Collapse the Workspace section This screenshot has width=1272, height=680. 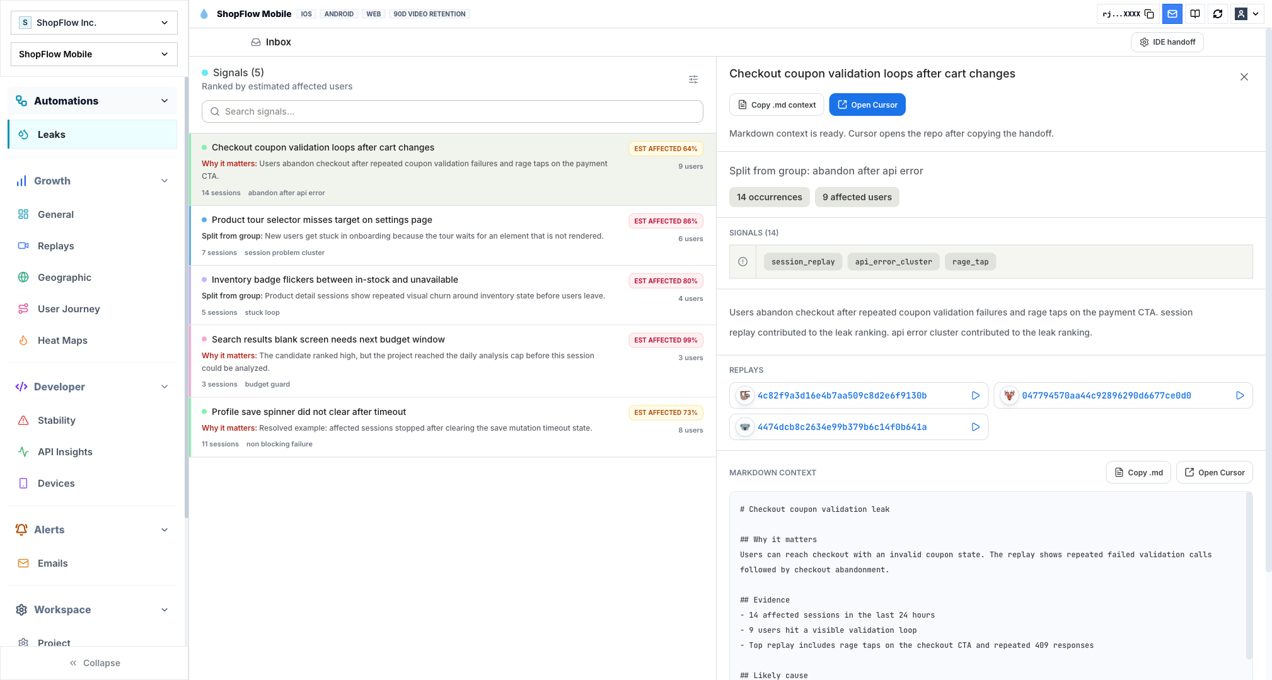tap(165, 609)
